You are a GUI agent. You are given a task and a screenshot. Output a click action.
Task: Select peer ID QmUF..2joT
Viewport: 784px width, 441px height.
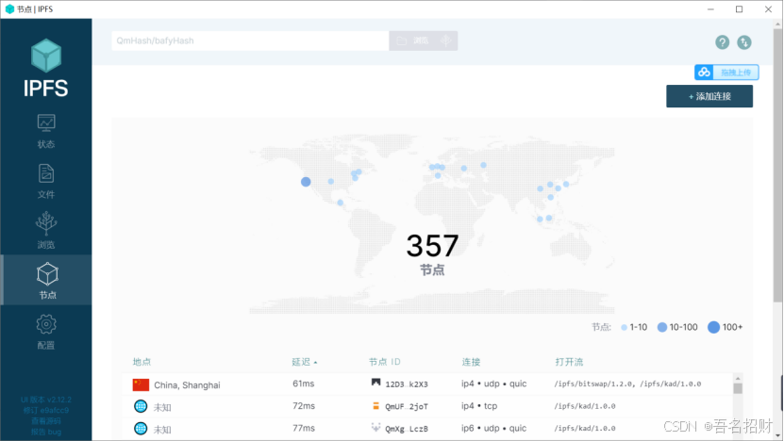[407, 406]
